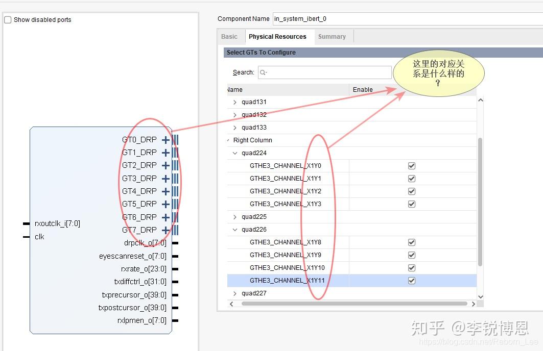
Task: Toggle the Show disabled ports checkbox
Action: point(8,19)
